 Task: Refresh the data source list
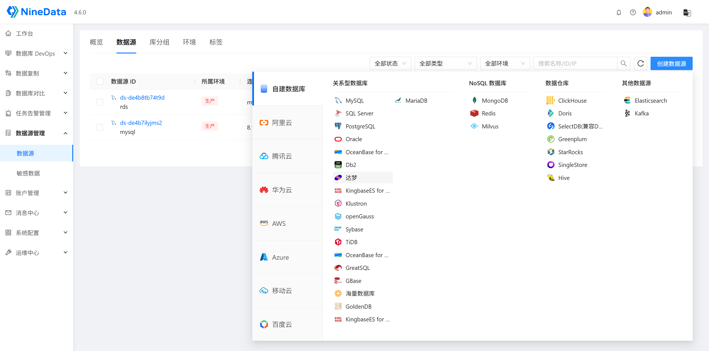click(641, 63)
